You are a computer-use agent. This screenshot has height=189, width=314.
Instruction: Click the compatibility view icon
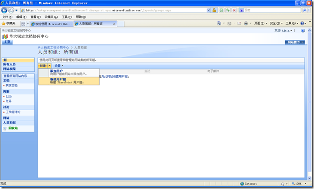[x=222, y=10]
